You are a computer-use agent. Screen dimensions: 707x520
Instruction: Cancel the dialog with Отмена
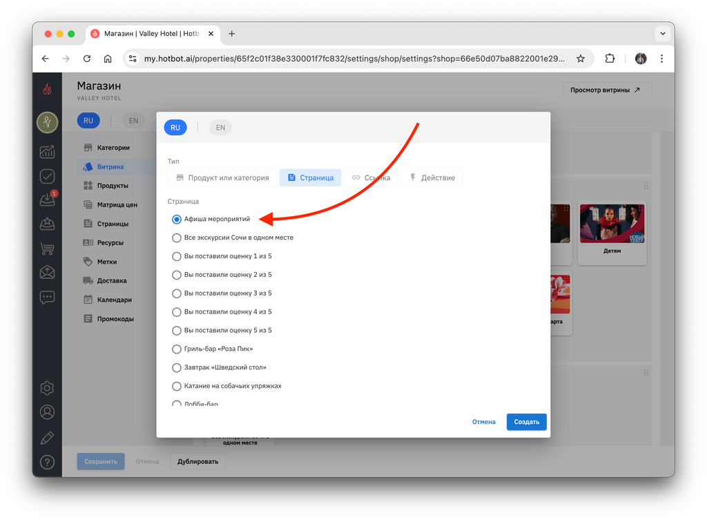point(484,422)
